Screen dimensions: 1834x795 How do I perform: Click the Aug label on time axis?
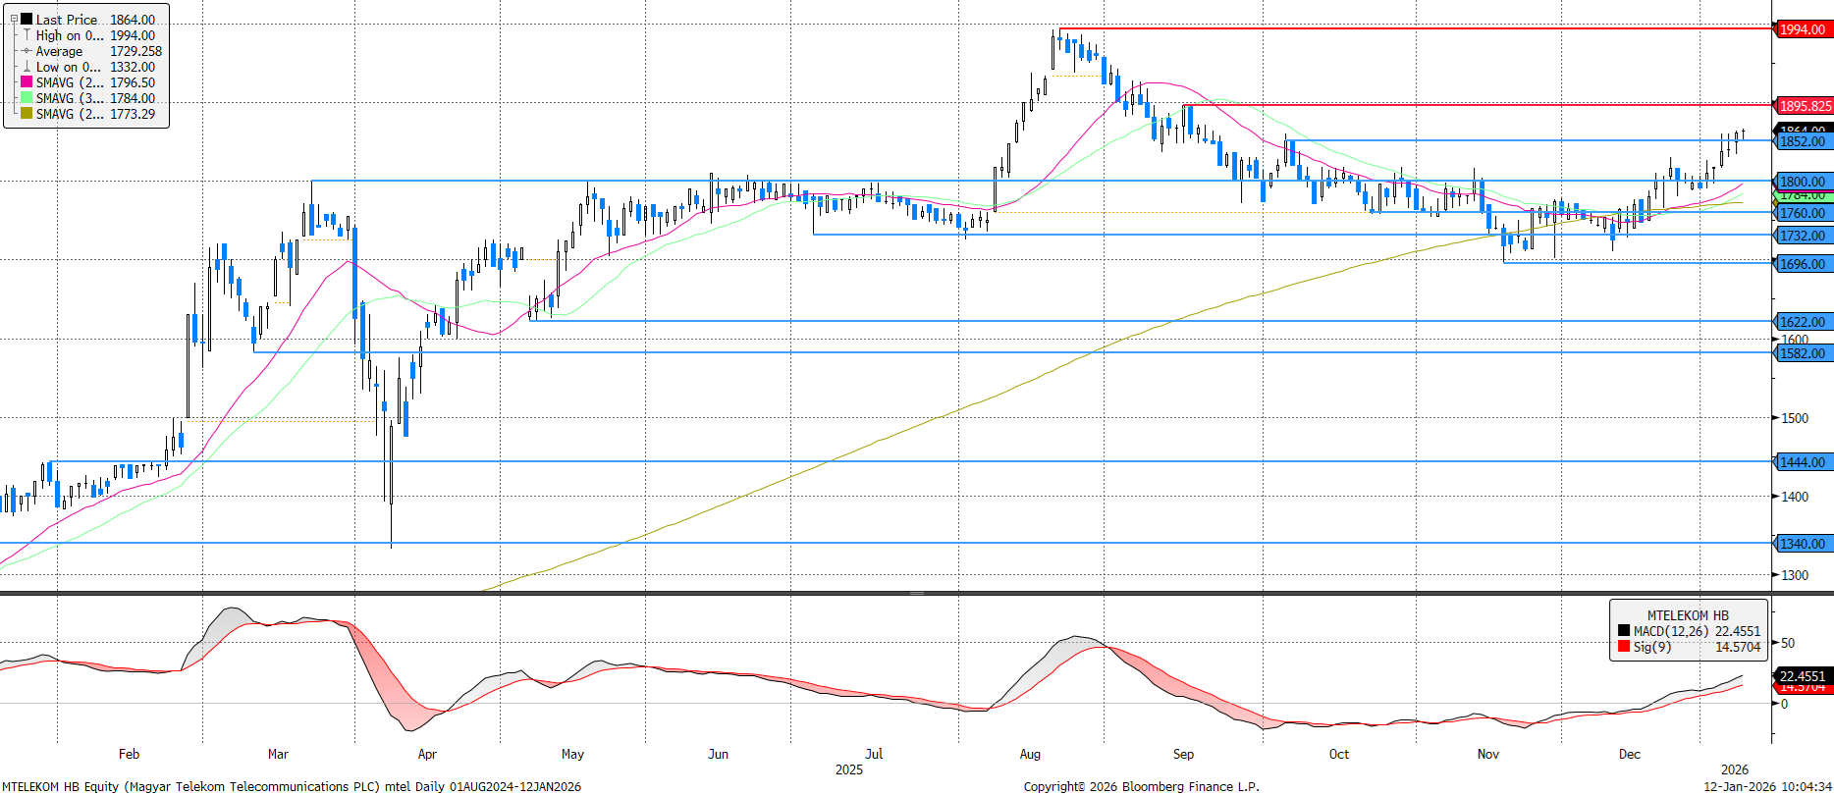click(x=1030, y=754)
